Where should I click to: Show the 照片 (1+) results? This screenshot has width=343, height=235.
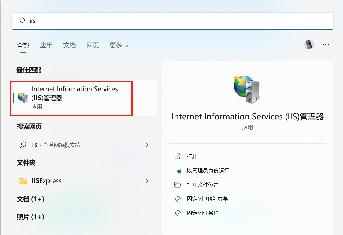tap(30, 217)
